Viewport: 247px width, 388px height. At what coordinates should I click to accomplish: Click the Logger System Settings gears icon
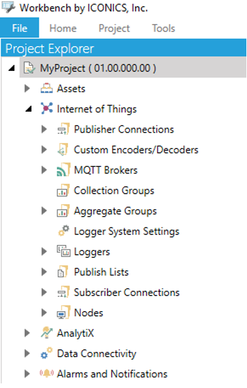pyautogui.click(x=64, y=230)
